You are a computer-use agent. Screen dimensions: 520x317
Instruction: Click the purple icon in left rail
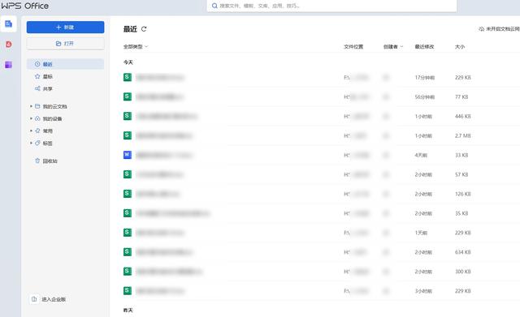click(x=9, y=65)
